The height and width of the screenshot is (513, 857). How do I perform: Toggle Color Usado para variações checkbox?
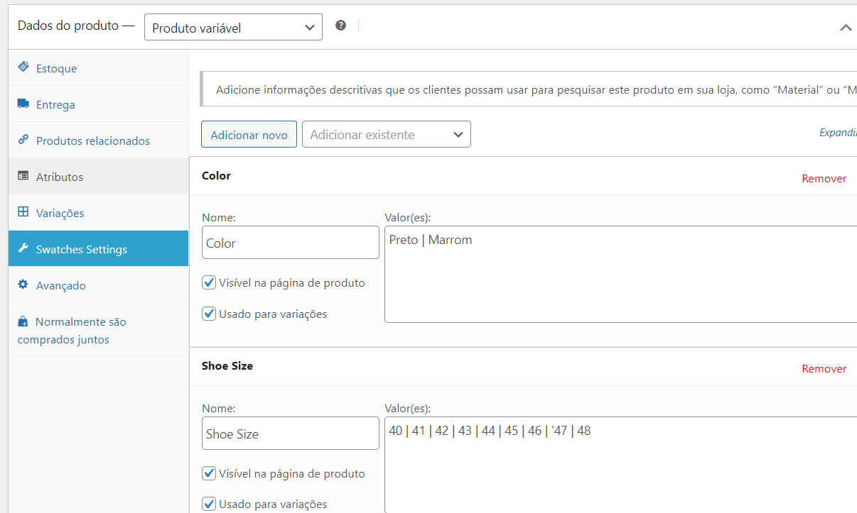point(209,314)
